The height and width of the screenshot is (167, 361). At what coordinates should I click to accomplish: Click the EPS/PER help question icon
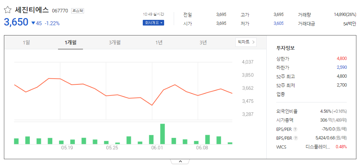(295, 129)
